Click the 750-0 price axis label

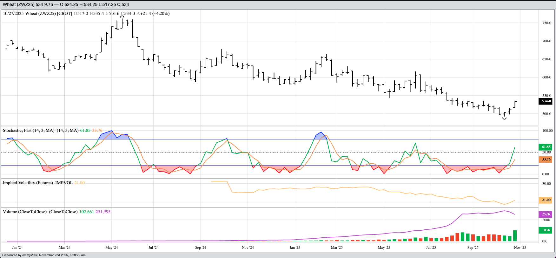[546, 23]
